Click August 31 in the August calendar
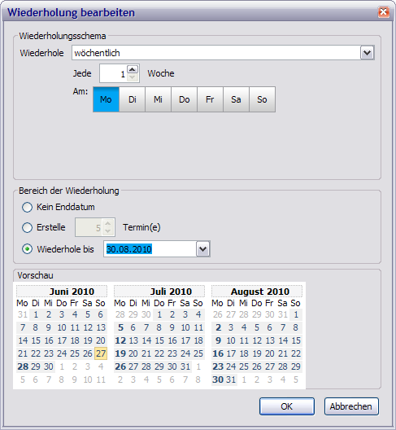 point(231,380)
